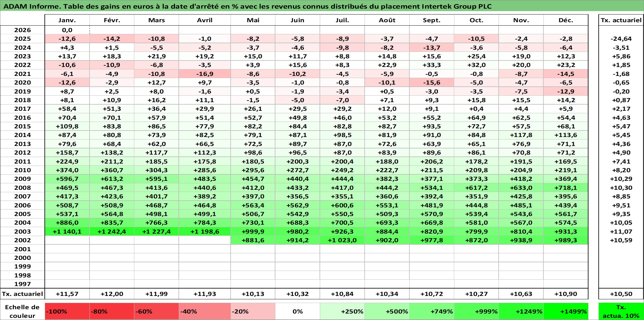This screenshot has height=320, width=644.
Task: Click the +999% green color swatch
Action: pyautogui.click(x=476, y=311)
